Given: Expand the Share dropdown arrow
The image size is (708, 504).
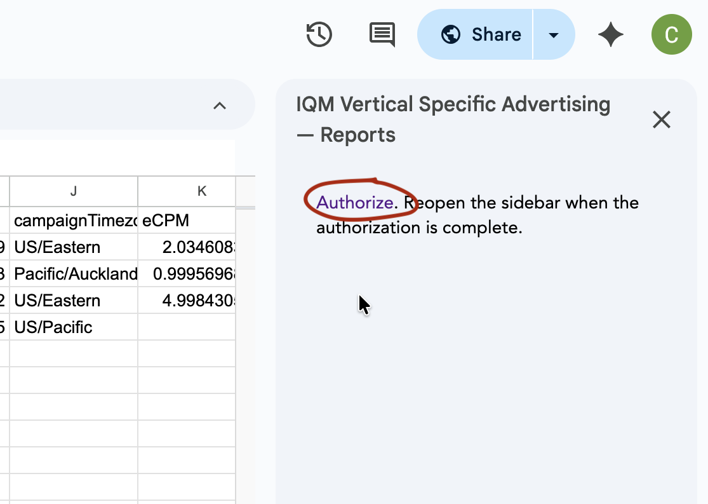Looking at the screenshot, I should pos(554,34).
